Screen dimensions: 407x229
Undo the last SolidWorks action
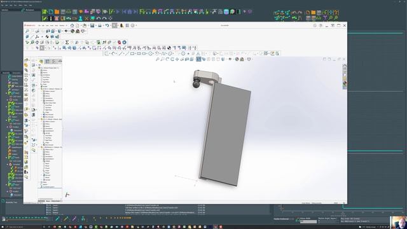tap(107, 25)
